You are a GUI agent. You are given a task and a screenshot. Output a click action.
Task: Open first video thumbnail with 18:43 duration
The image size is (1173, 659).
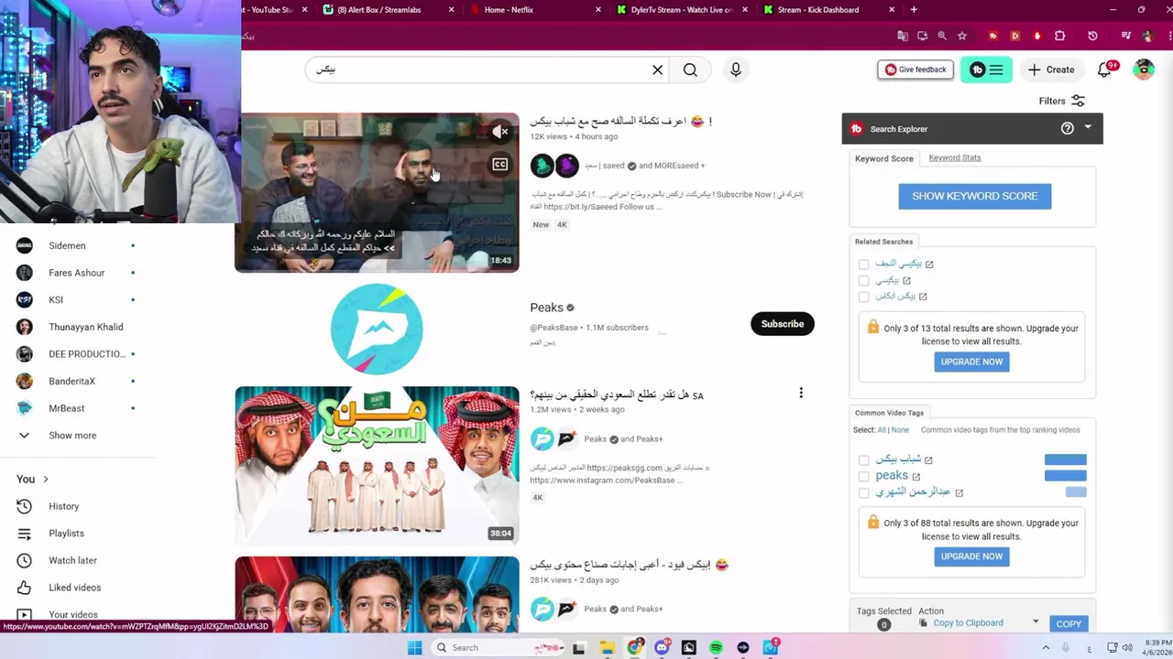coord(377,193)
